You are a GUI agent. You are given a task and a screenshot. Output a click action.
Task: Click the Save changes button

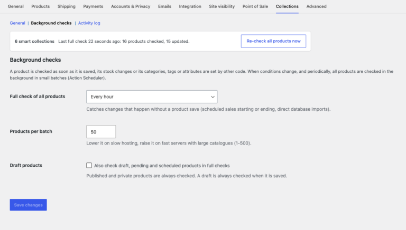click(x=28, y=205)
